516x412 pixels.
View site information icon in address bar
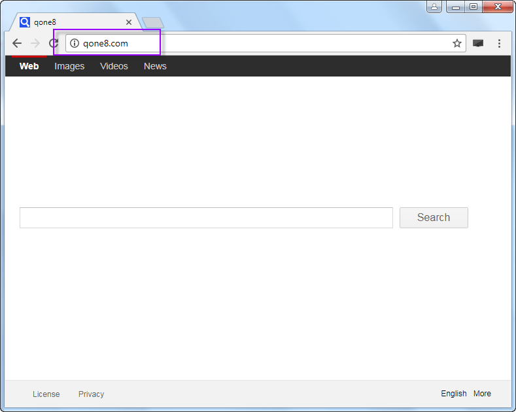click(75, 43)
